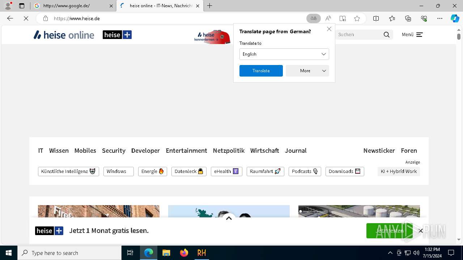Viewport: 463px width, 260px height.
Task: Open the Copilot sidebar icon
Action: [455, 18]
